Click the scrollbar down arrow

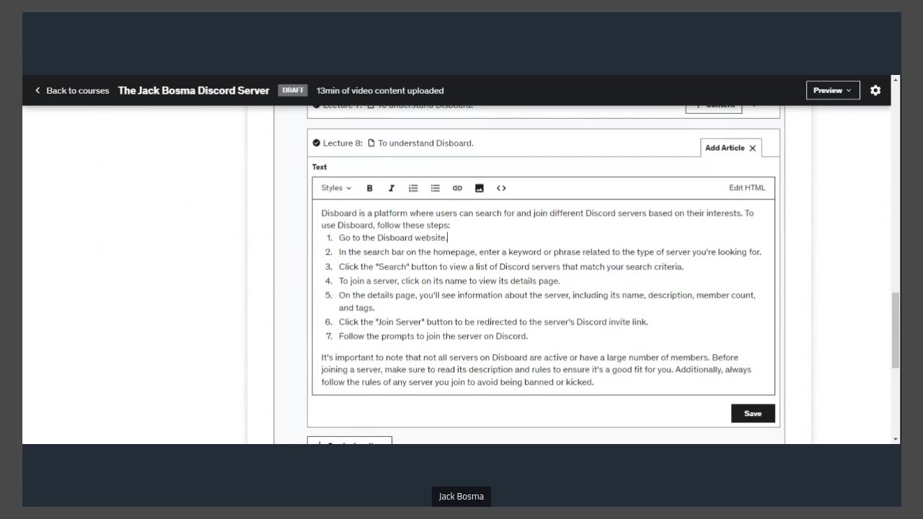(896, 439)
